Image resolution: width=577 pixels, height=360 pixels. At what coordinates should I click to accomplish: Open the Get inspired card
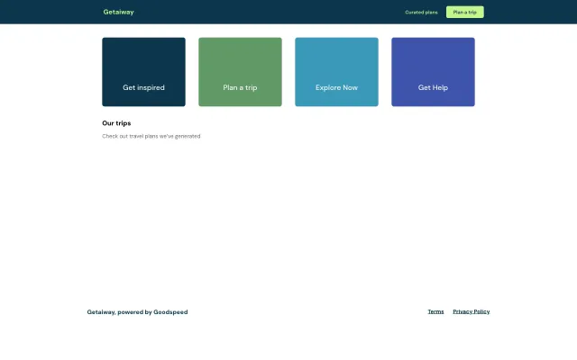[143, 72]
